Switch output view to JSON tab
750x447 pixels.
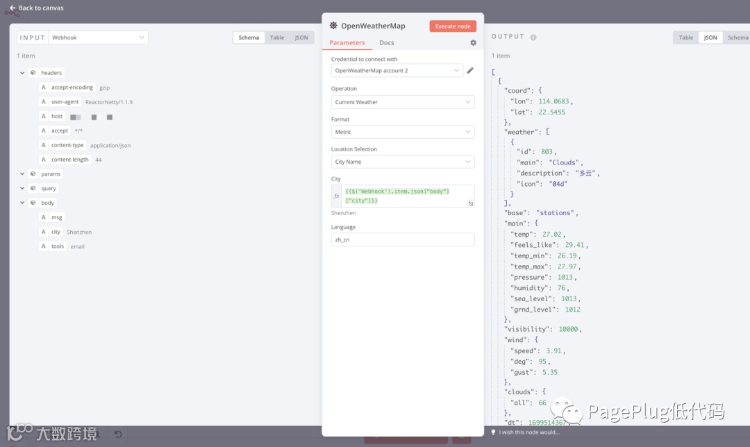tap(710, 37)
